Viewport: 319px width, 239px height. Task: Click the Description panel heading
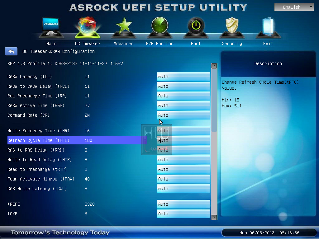[x=268, y=63]
